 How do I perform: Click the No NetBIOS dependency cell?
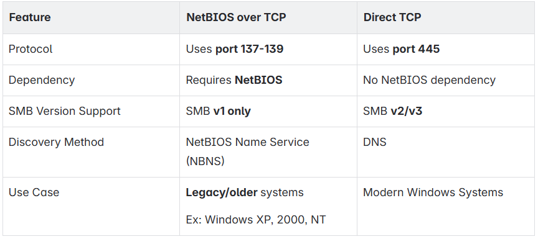pos(429,80)
